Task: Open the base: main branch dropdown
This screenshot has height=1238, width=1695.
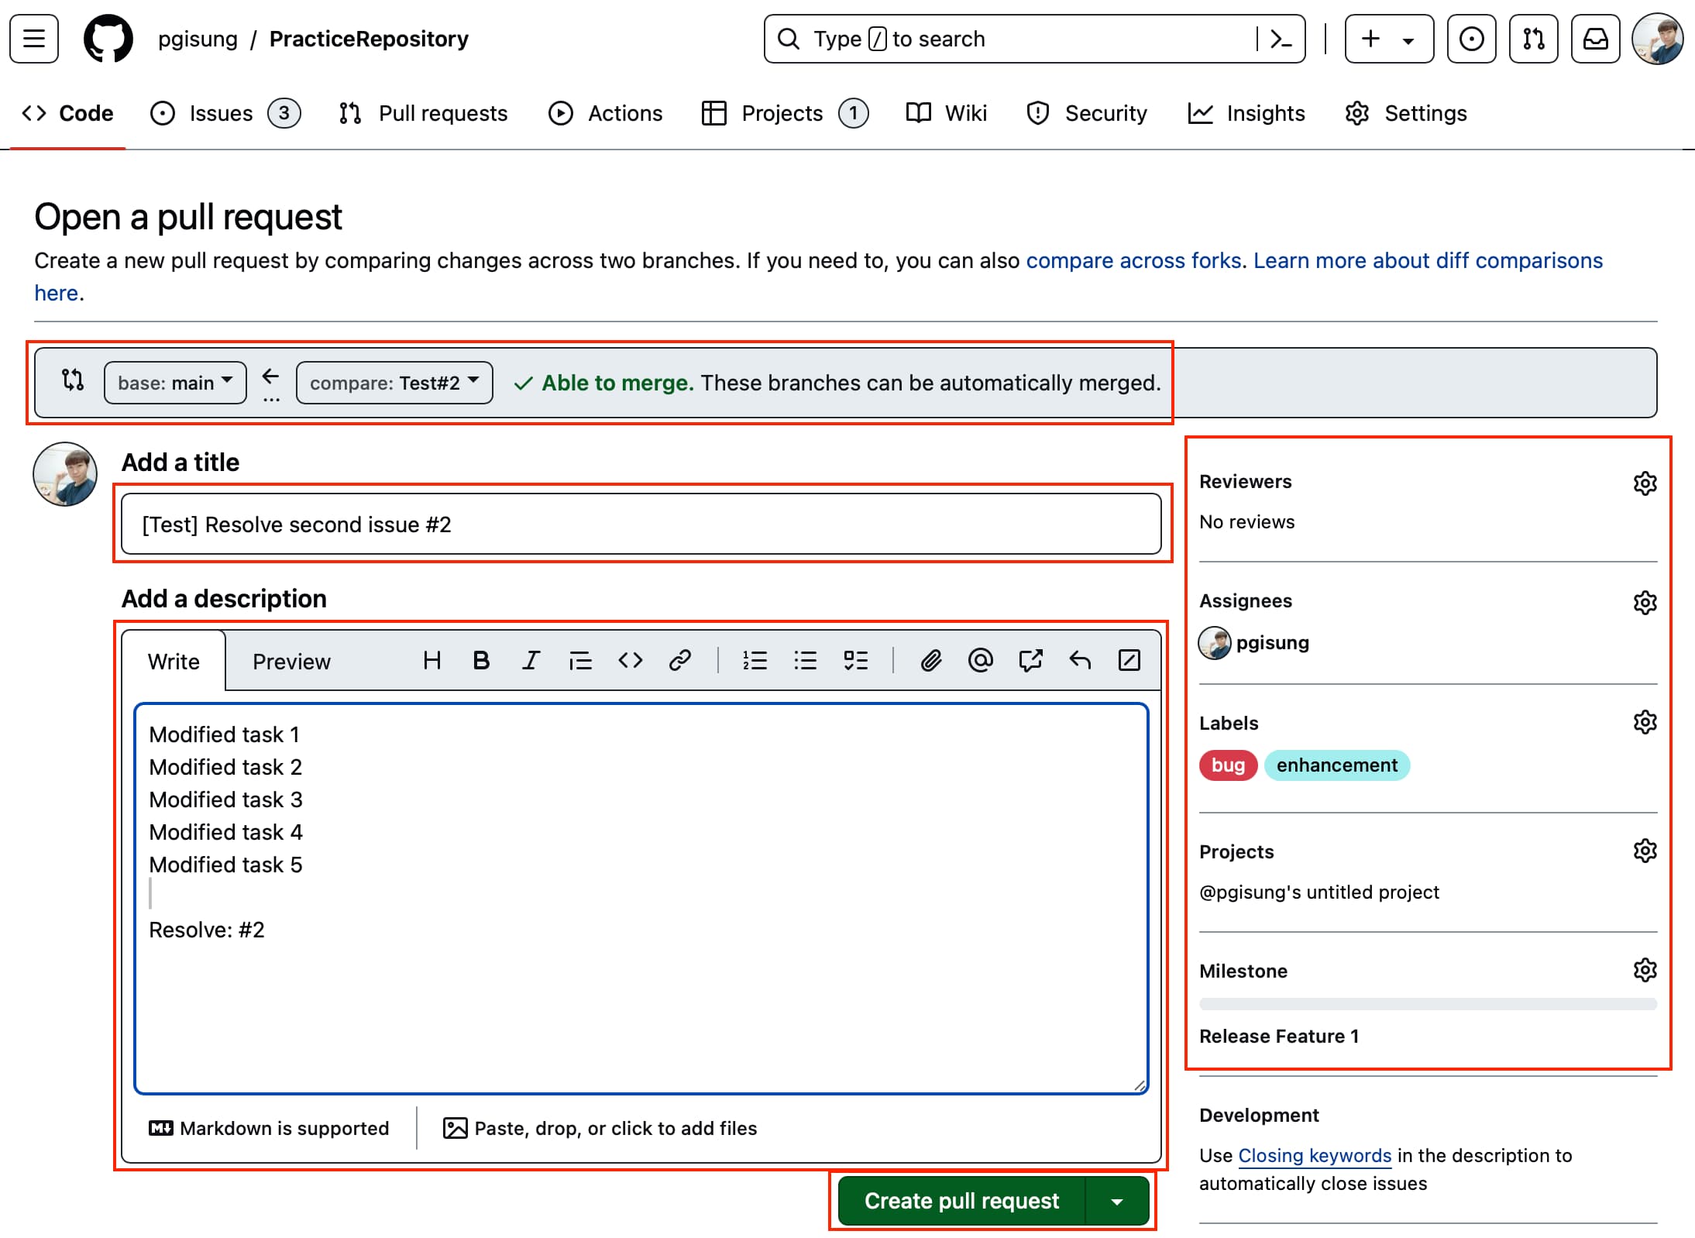Action: click(x=175, y=383)
